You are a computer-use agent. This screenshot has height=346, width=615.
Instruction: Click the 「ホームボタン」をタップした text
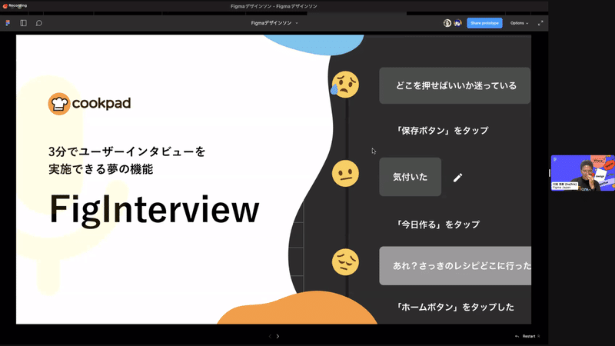click(454, 307)
